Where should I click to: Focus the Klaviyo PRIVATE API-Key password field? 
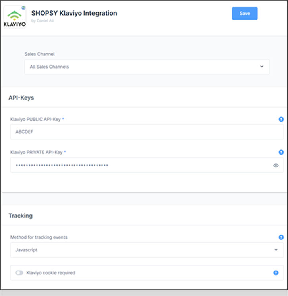pyautogui.click(x=147, y=165)
